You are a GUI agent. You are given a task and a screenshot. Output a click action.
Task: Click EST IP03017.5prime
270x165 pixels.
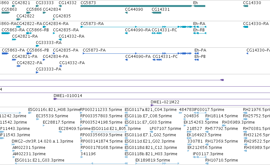coord(200,113)
